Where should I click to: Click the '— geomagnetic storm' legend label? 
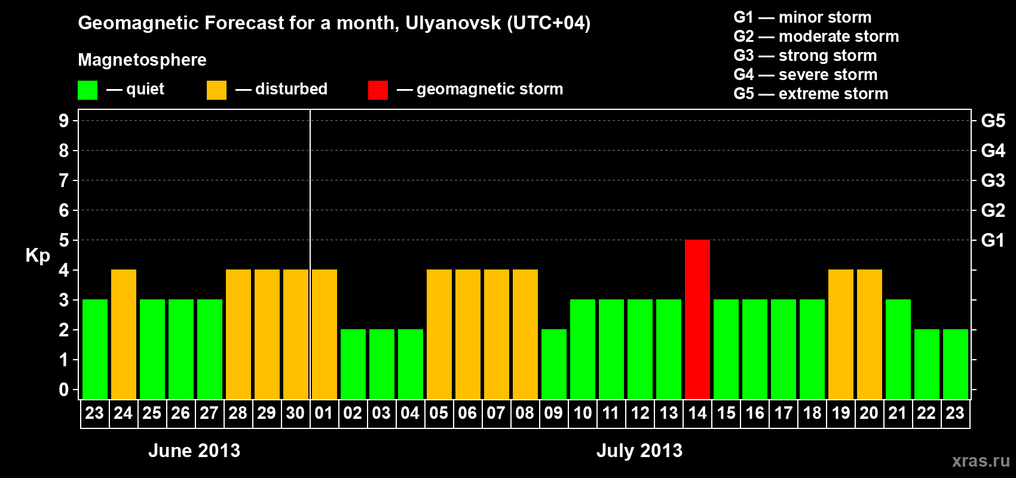click(x=480, y=90)
